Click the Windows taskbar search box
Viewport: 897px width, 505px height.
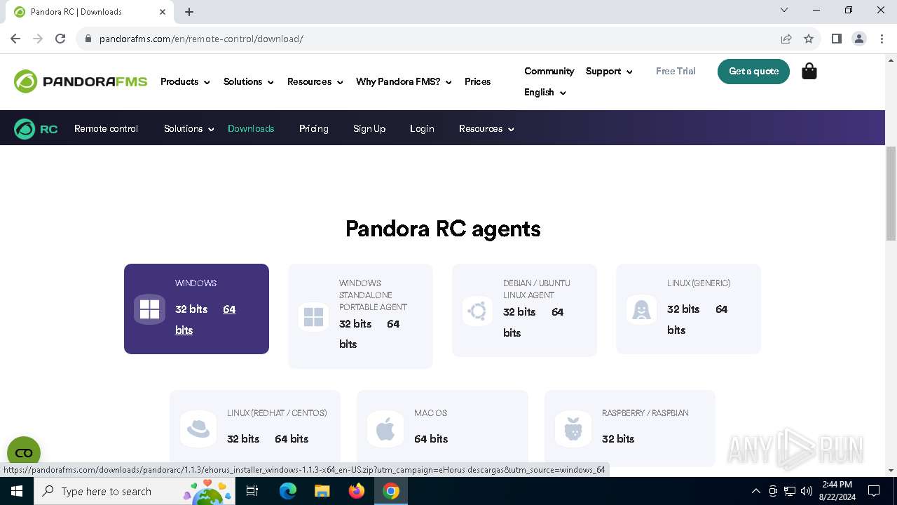pyautogui.click(x=133, y=491)
